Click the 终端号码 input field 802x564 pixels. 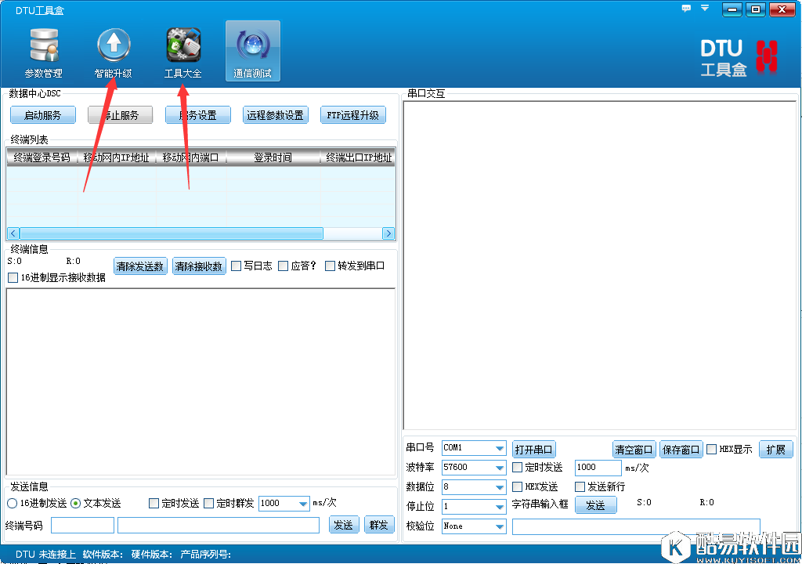(x=82, y=525)
